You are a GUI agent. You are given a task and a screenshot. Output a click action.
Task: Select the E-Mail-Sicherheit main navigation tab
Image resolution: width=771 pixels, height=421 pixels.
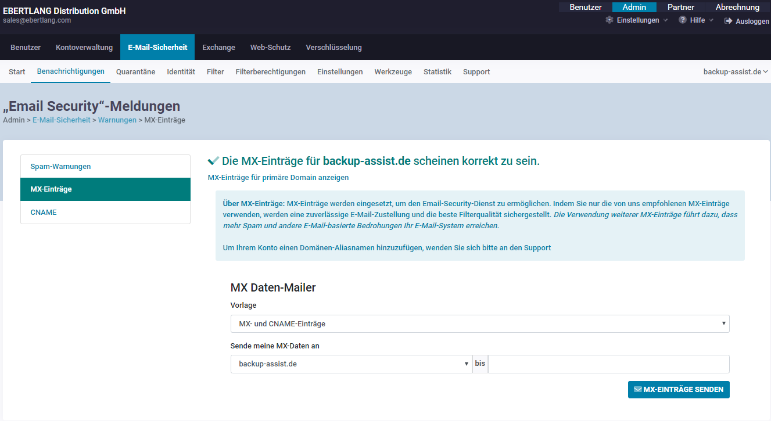(157, 47)
